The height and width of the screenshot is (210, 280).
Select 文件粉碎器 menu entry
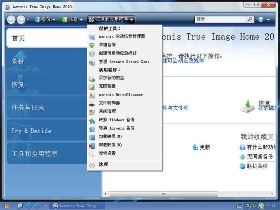tap(125, 103)
